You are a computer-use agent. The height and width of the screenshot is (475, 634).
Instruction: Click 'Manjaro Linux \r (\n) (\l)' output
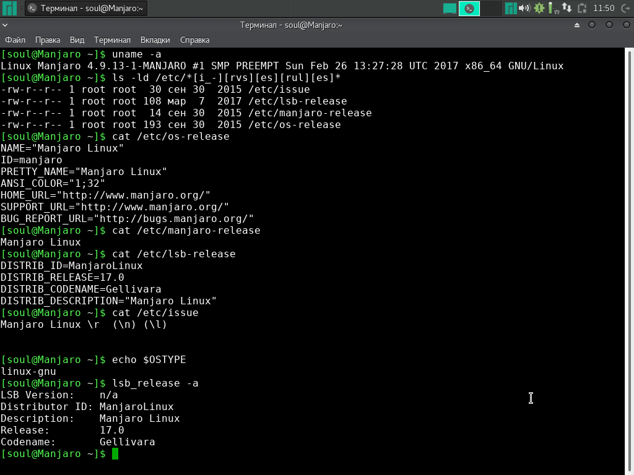[x=84, y=324]
